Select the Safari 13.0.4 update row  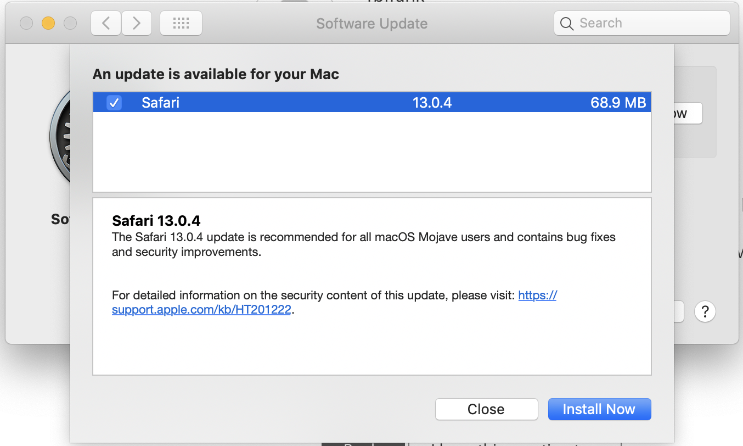(372, 103)
